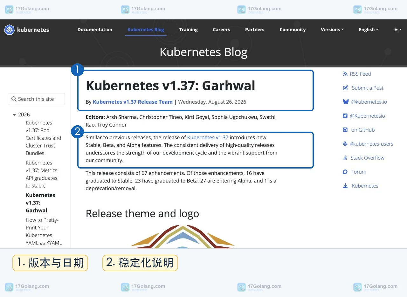This screenshot has height=297, width=407.
Task: Open the Community nav item
Action: click(293, 30)
